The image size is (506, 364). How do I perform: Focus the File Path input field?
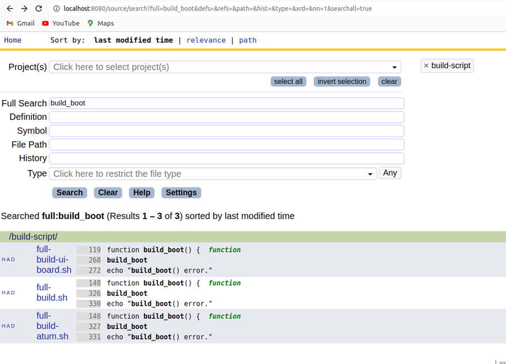tap(226, 145)
